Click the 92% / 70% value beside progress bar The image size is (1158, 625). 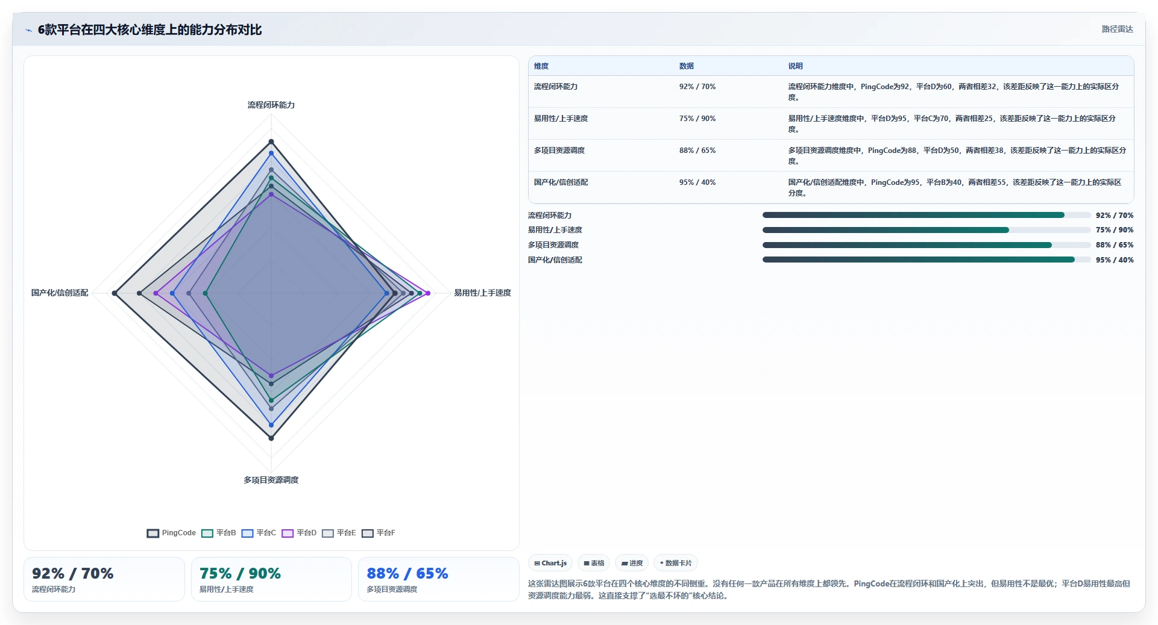[1115, 216]
